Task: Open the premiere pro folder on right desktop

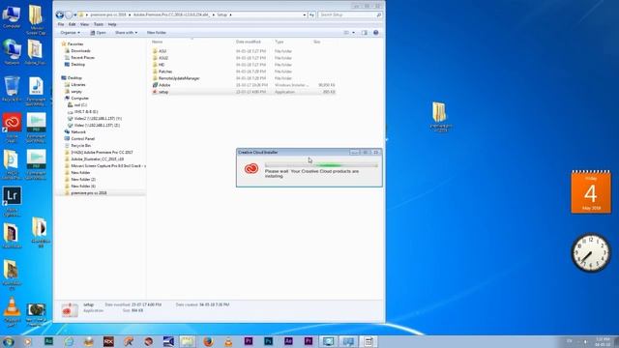Action: (441, 116)
